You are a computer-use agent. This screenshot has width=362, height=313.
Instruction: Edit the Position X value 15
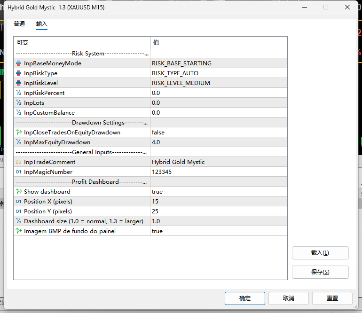pyautogui.click(x=219, y=202)
